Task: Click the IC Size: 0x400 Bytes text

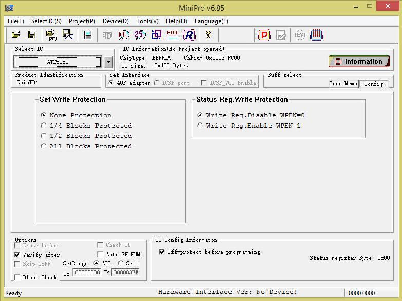Action: tap(155, 65)
